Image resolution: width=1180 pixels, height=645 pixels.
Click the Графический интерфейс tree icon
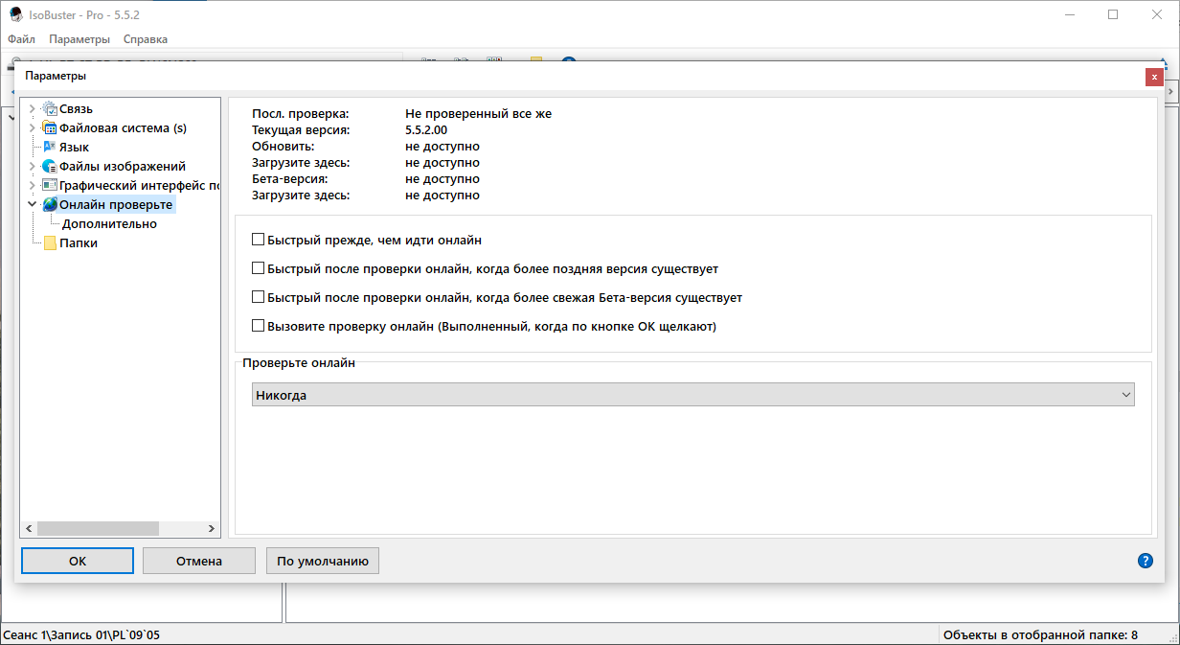(x=50, y=186)
